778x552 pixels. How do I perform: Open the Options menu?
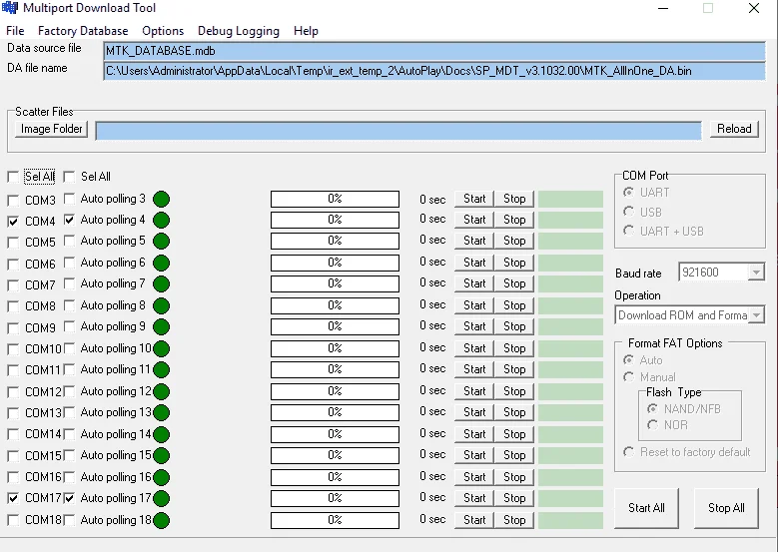coord(163,31)
